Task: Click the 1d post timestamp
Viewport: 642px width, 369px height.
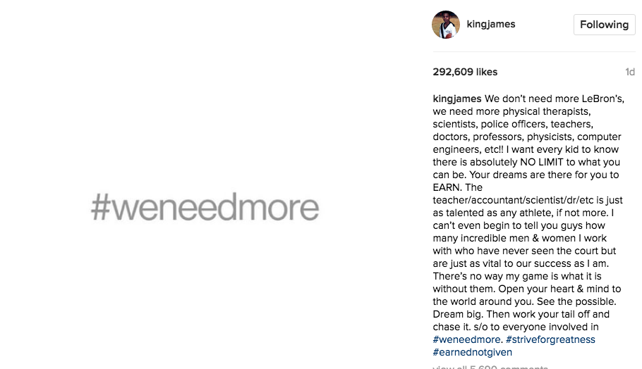Action: pyautogui.click(x=630, y=72)
